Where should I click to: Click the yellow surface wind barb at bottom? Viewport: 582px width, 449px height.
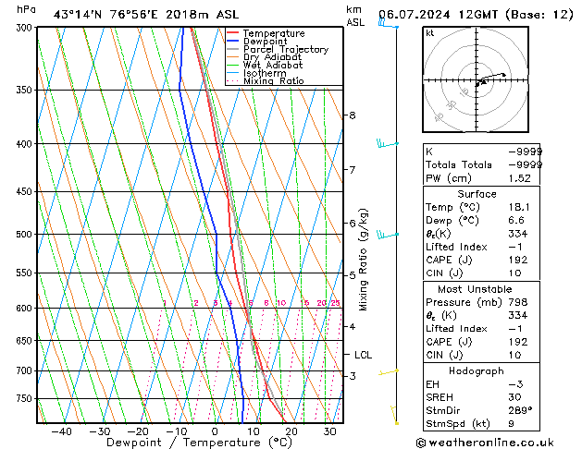(394, 415)
